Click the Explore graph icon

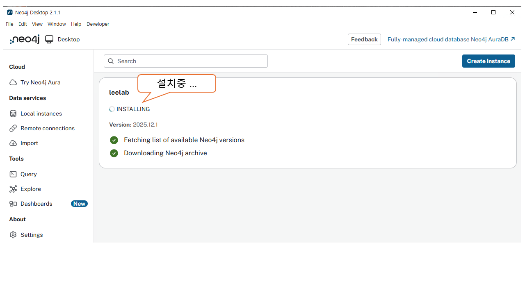13,189
